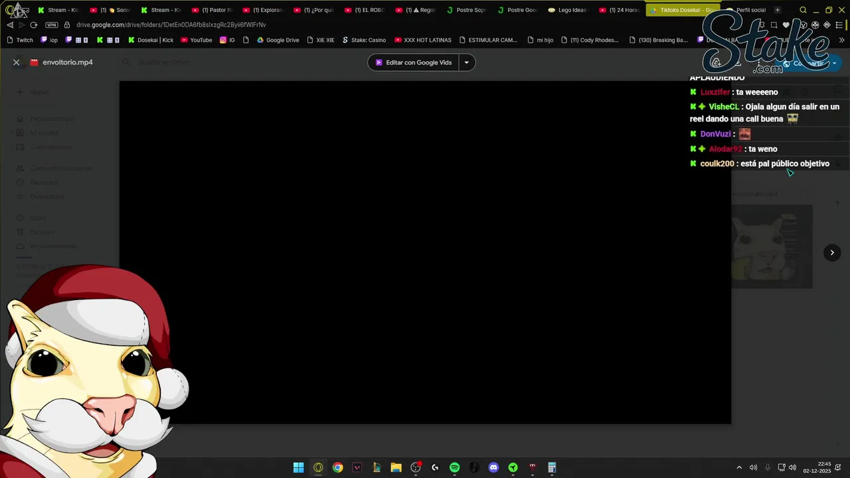
Task: Click Luxzifer's chat username
Action: pyautogui.click(x=715, y=92)
